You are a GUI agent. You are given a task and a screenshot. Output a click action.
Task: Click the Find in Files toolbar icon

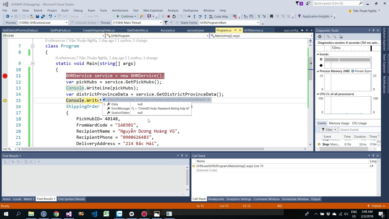click(x=141, y=16)
